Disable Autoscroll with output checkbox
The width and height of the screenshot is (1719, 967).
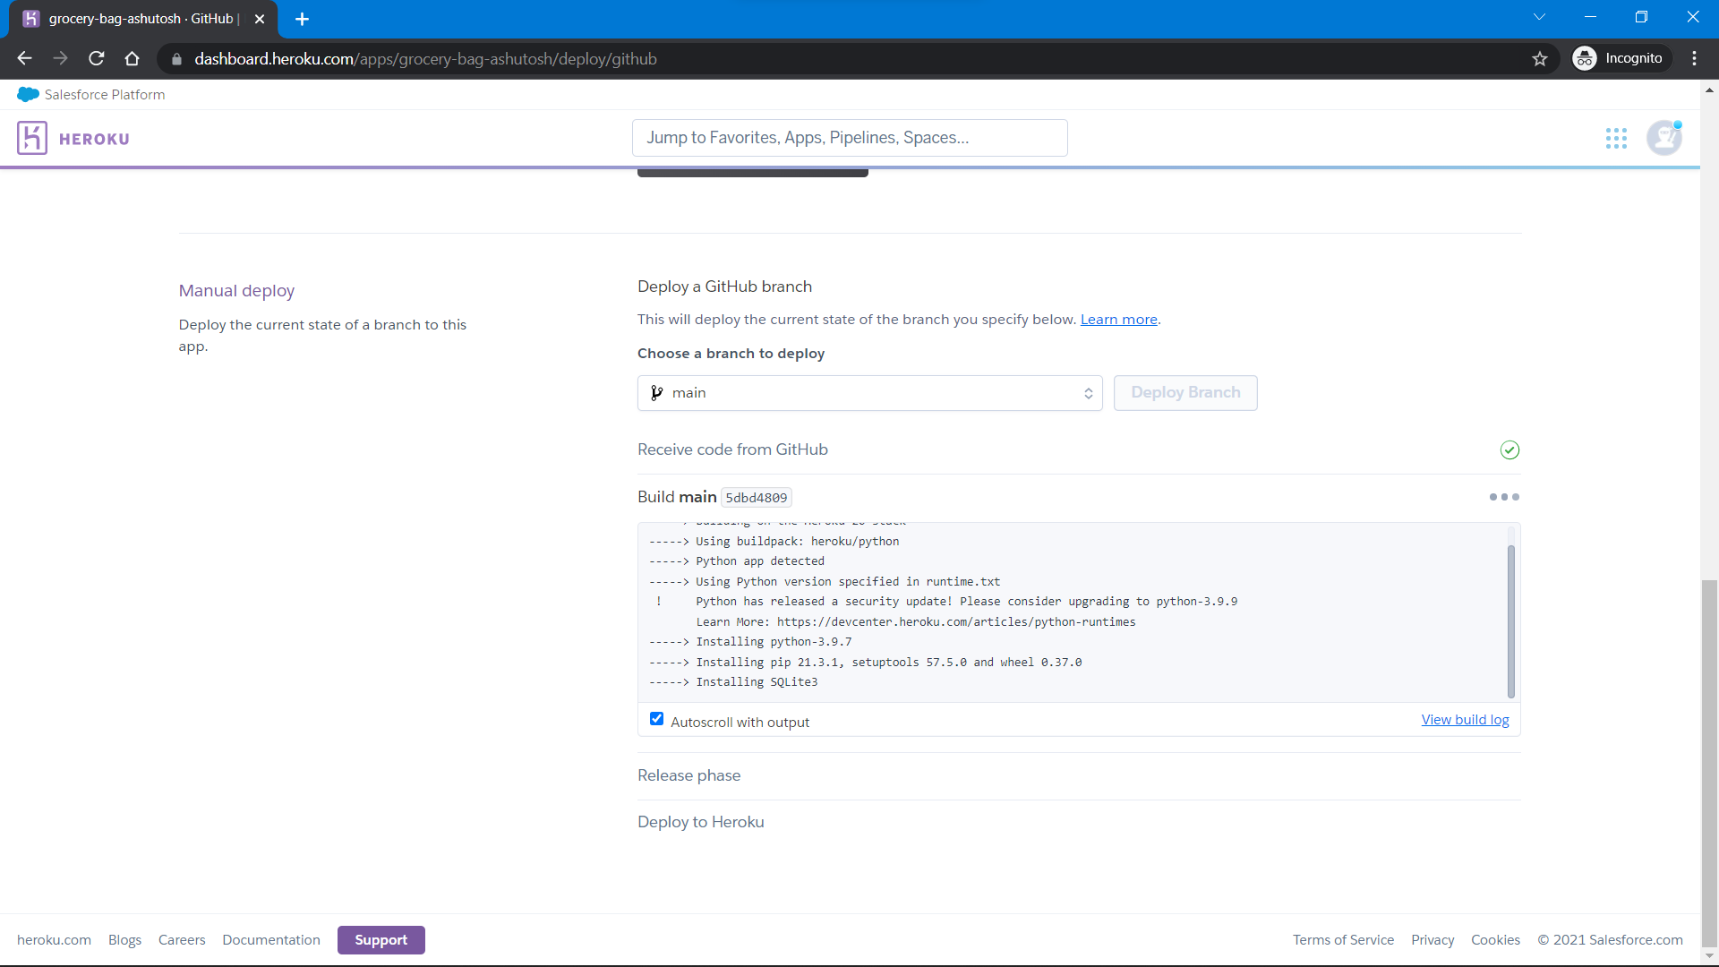click(657, 719)
